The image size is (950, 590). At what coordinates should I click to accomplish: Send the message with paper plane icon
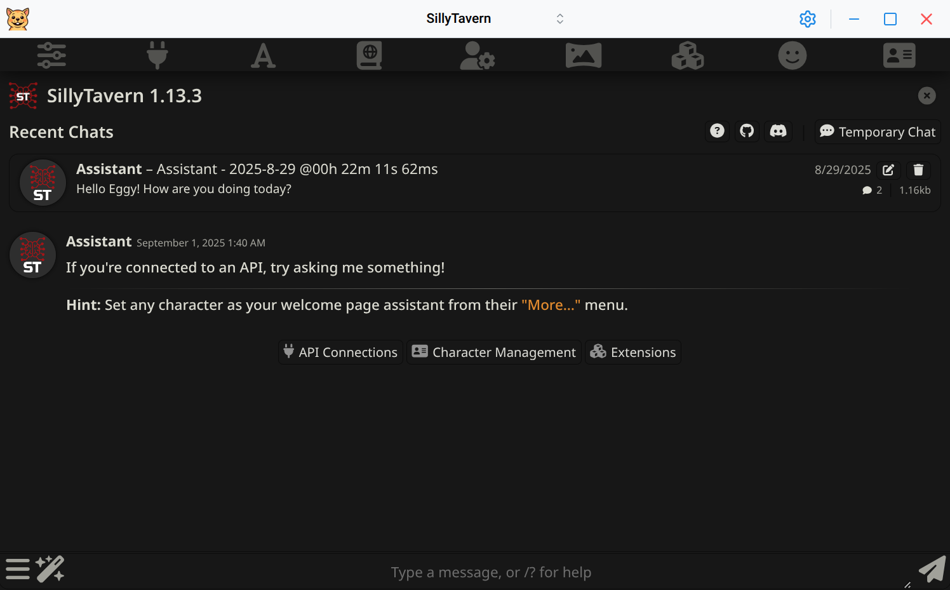coord(932,569)
